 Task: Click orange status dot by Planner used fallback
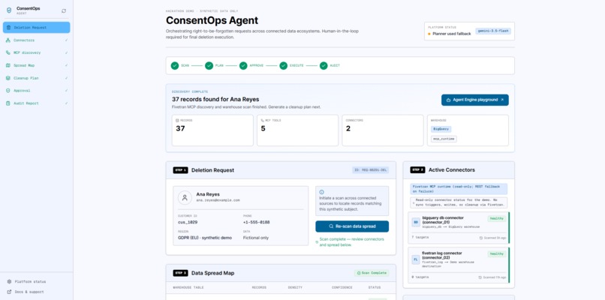tap(429, 34)
